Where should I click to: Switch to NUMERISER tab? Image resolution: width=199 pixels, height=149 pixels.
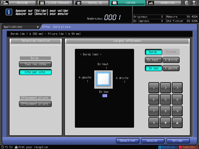click(164, 3)
